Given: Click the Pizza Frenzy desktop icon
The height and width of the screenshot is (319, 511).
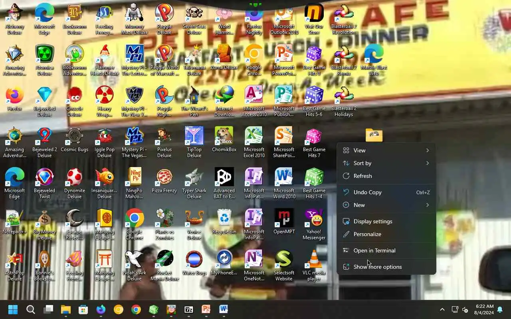Looking at the screenshot, I should [164, 180].
